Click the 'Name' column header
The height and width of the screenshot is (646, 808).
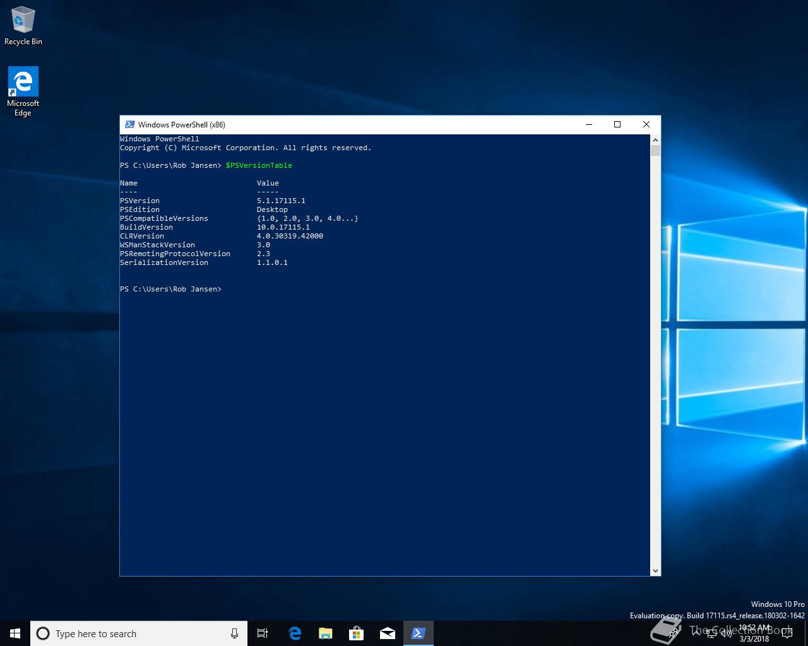coord(129,183)
